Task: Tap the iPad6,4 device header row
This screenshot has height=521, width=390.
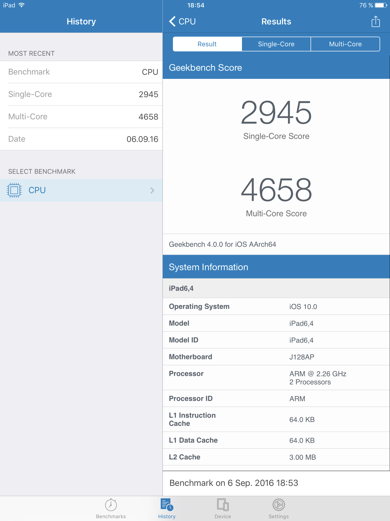Action: (276, 288)
